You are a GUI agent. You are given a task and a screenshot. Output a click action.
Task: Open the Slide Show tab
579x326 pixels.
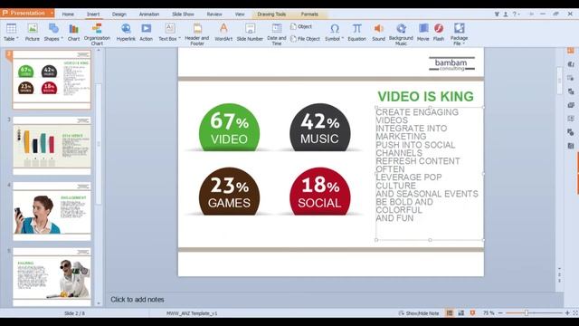183,14
